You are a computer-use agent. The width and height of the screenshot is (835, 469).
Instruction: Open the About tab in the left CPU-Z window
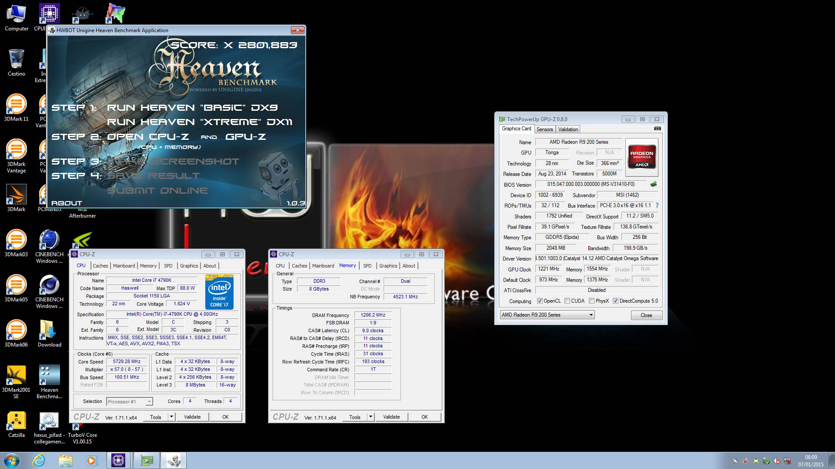[210, 266]
